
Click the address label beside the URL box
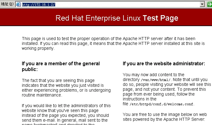pos(7,4)
